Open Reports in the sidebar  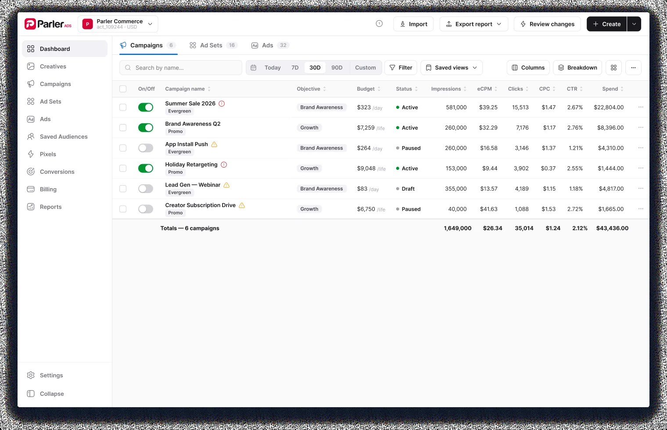[65, 207]
